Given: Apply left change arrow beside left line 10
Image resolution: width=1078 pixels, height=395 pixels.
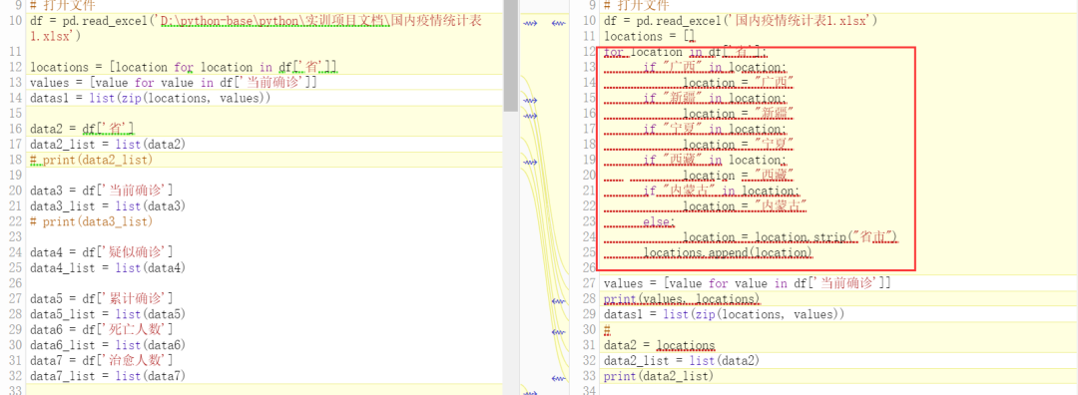Looking at the screenshot, I should 529,23.
